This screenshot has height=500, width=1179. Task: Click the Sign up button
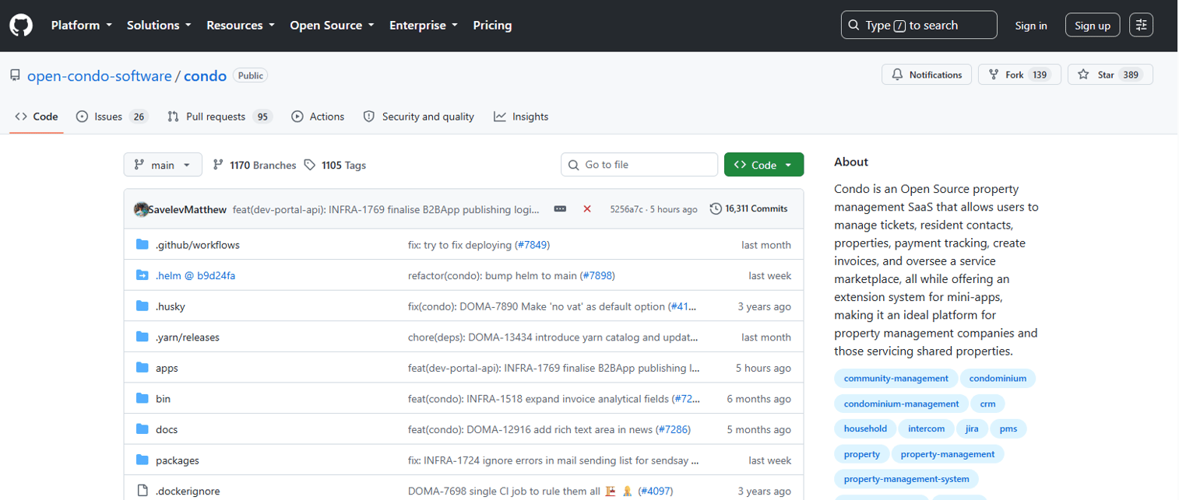coord(1093,26)
